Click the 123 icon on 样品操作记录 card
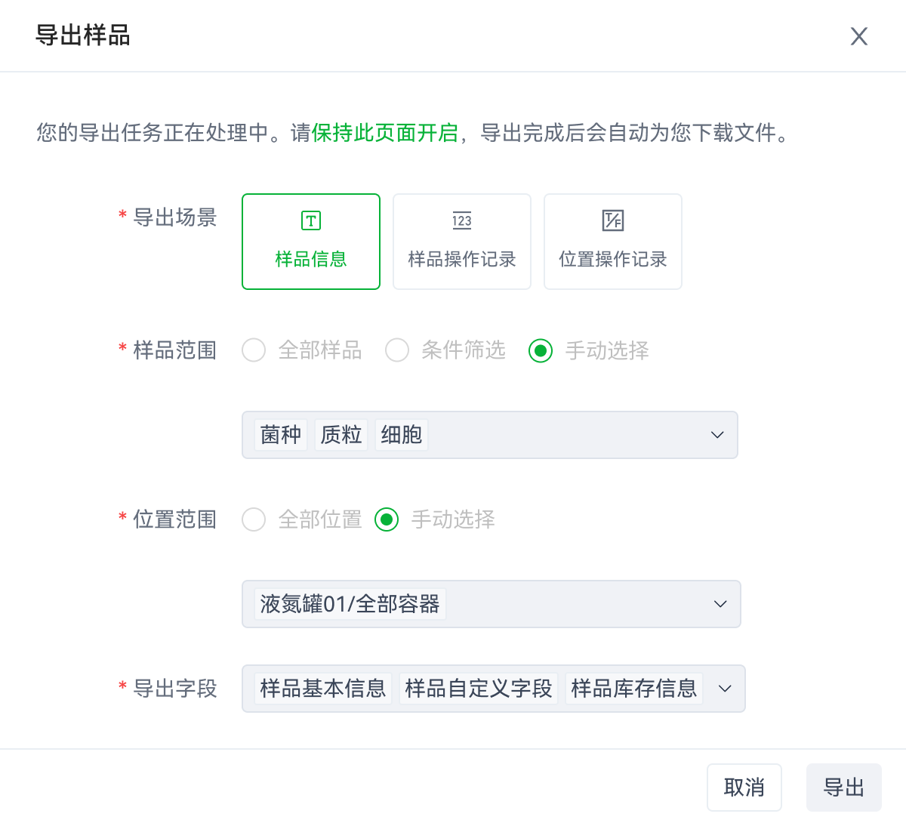Screen dimensions: 906x826 click(x=461, y=220)
